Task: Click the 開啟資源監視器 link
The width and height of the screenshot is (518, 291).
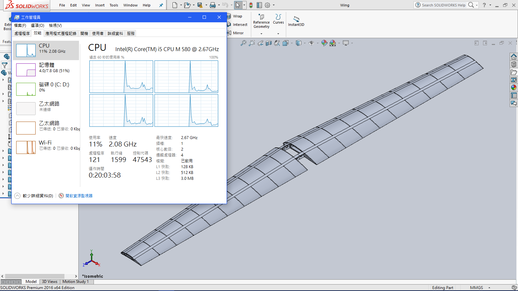Action: [x=79, y=196]
